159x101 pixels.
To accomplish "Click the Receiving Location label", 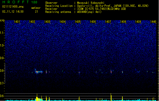I will pyautogui.click(x=59, y=6).
